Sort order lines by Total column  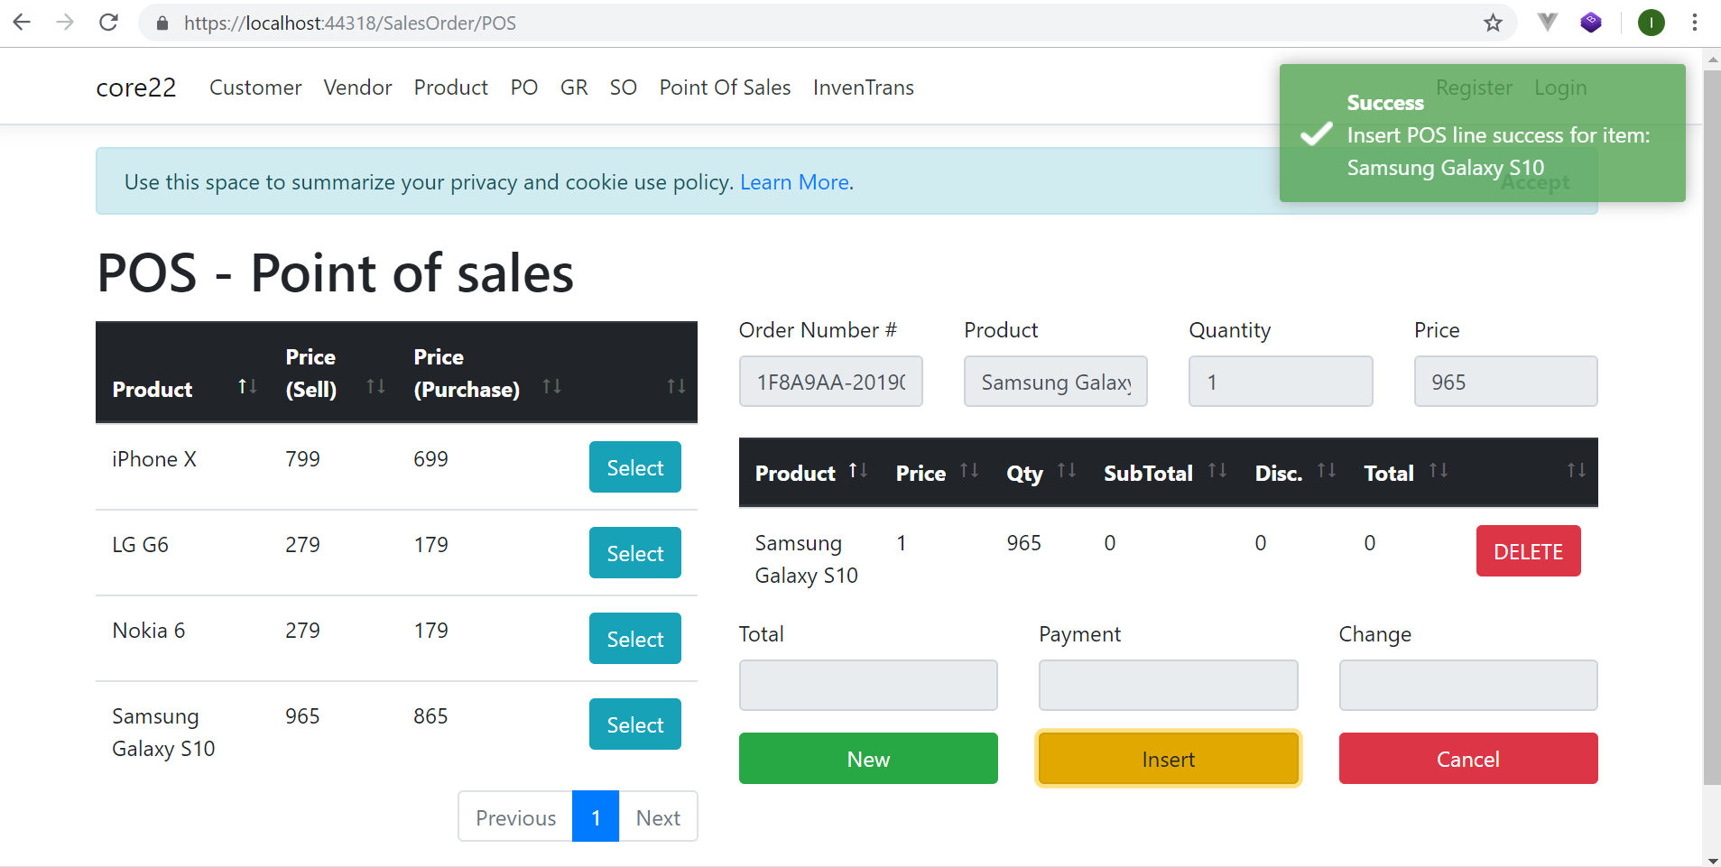[x=1404, y=473]
